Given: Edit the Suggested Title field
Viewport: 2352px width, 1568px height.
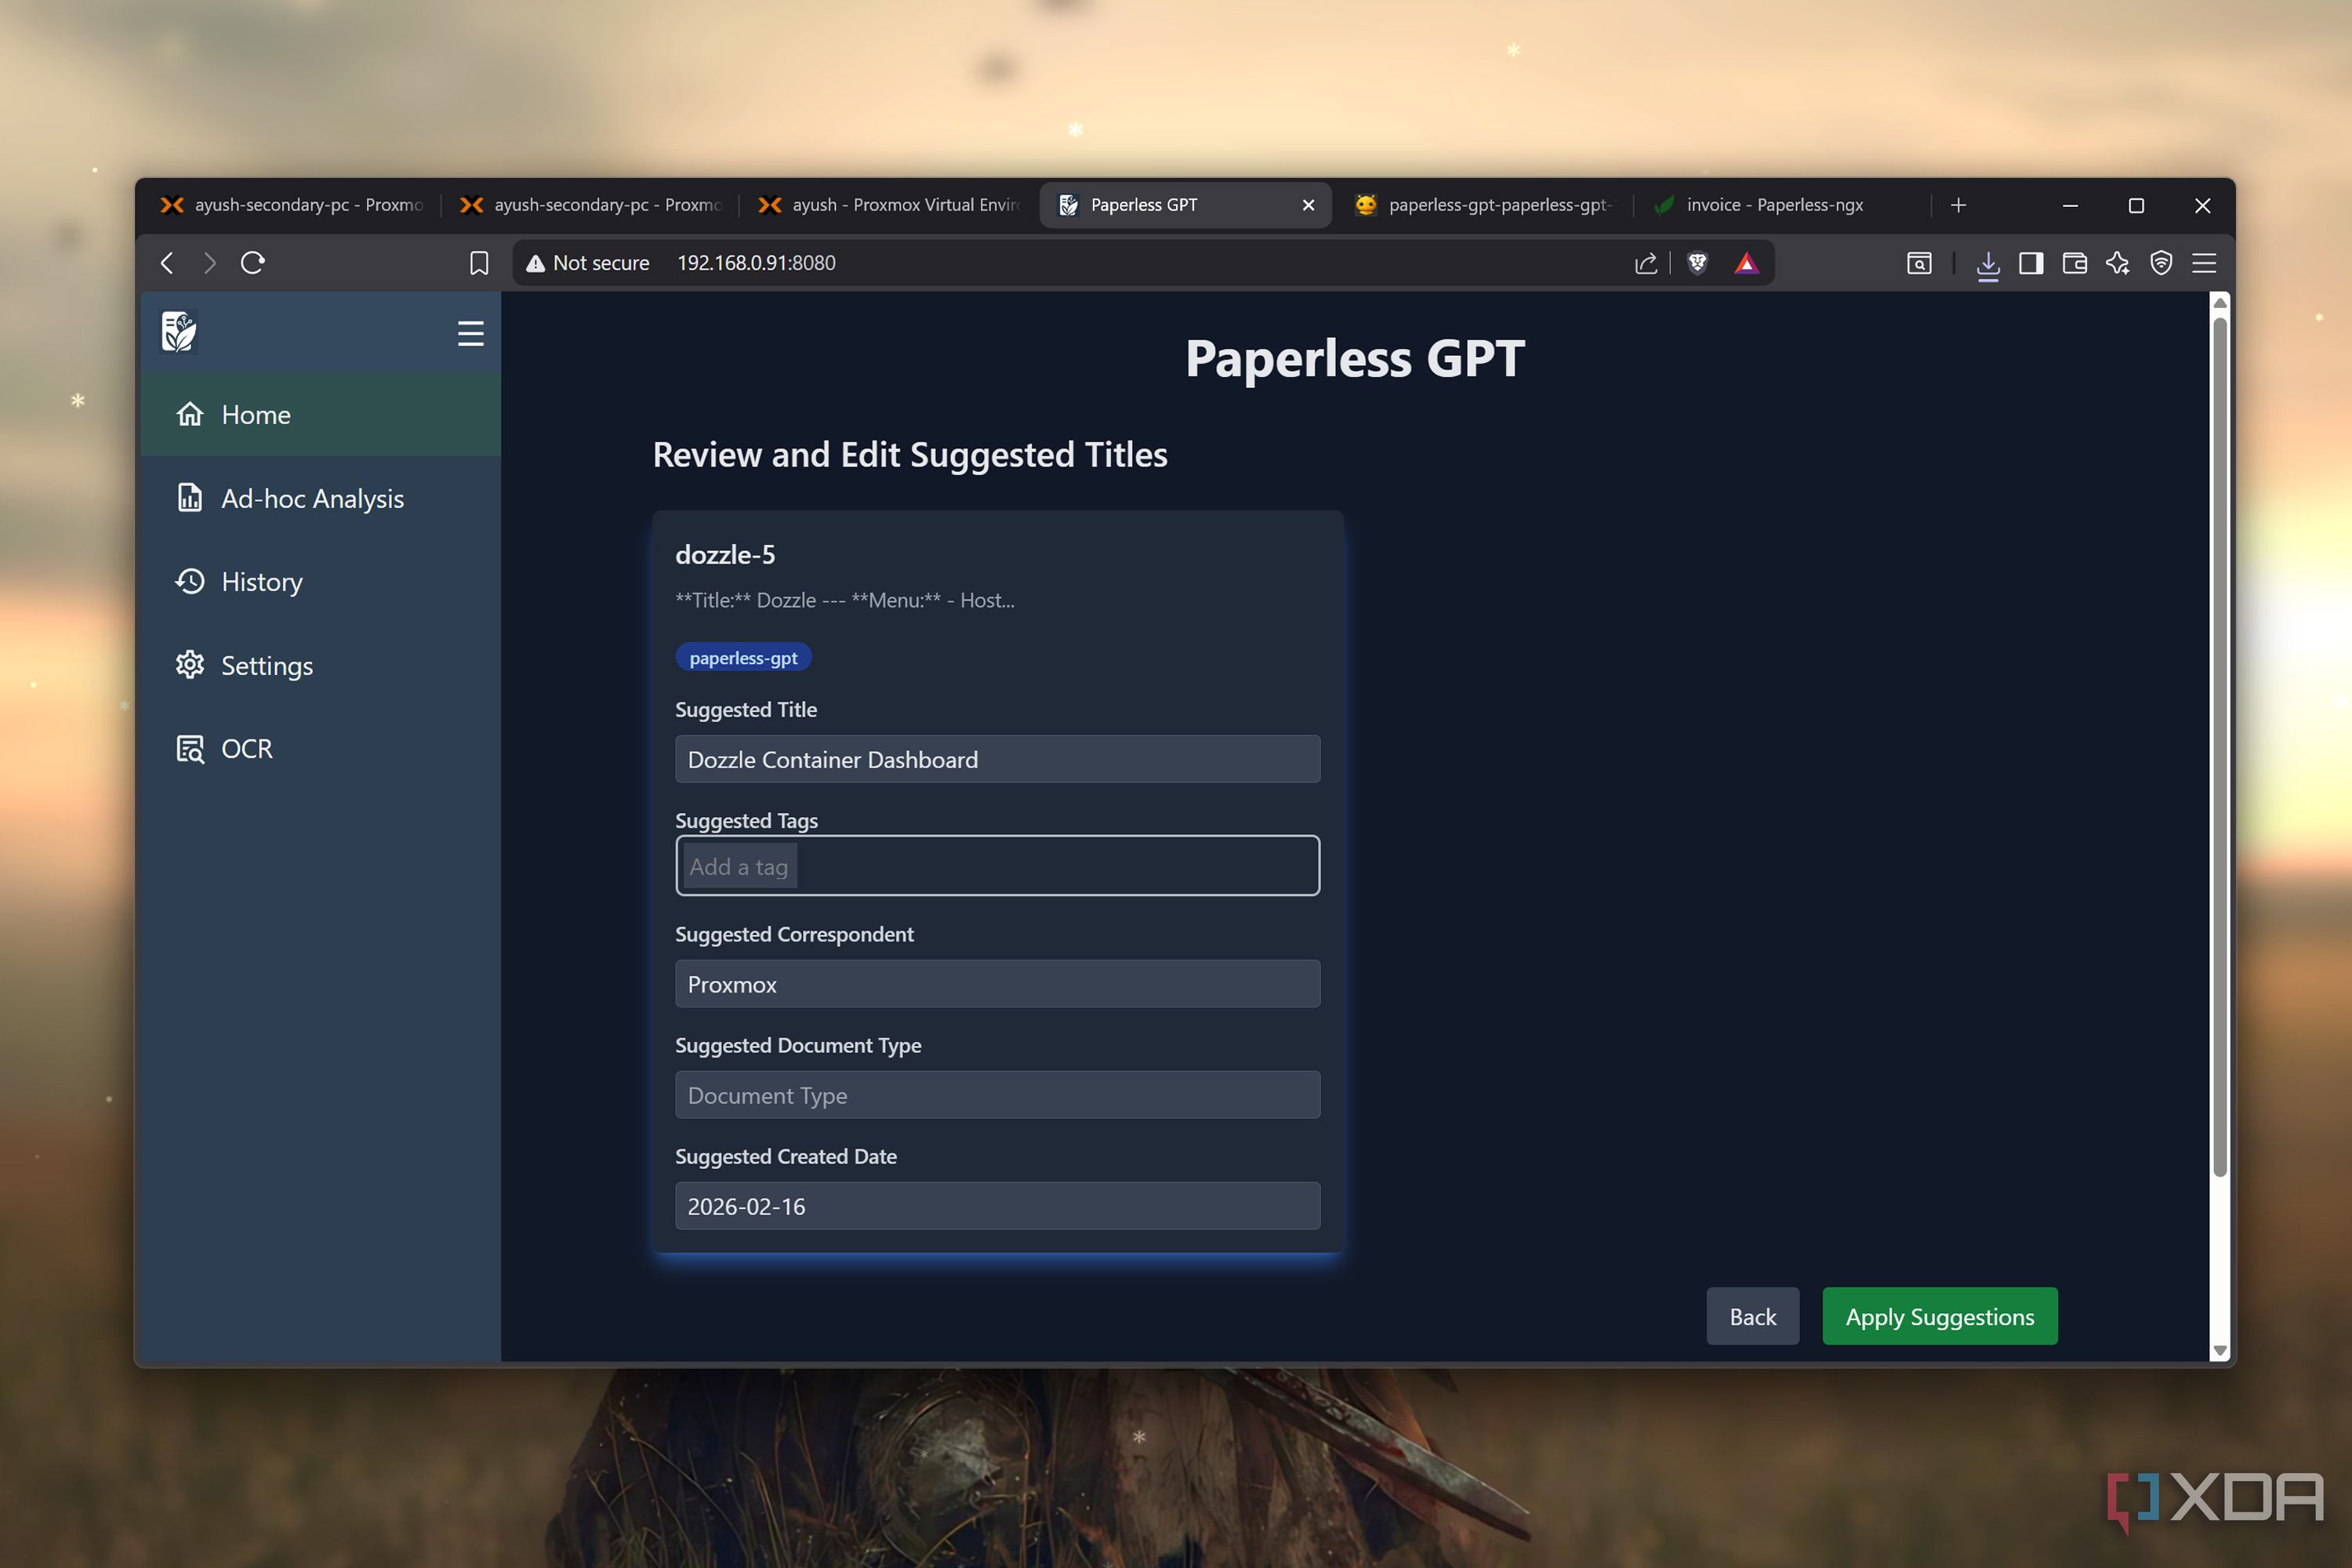Looking at the screenshot, I should click(x=997, y=759).
